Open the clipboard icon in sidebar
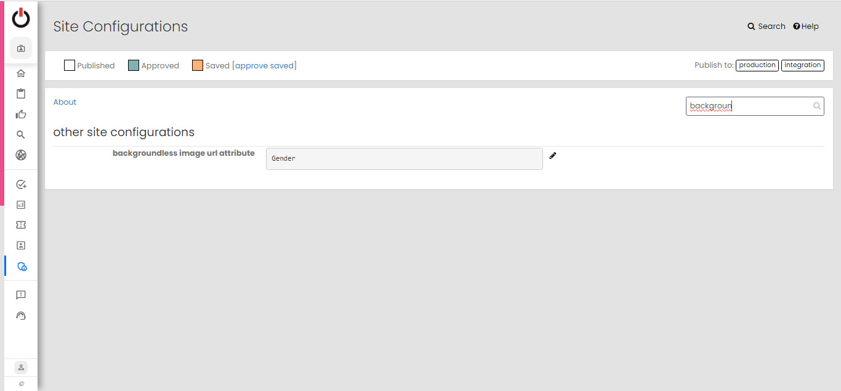Screen dimensions: 841x391 [x=21, y=94]
